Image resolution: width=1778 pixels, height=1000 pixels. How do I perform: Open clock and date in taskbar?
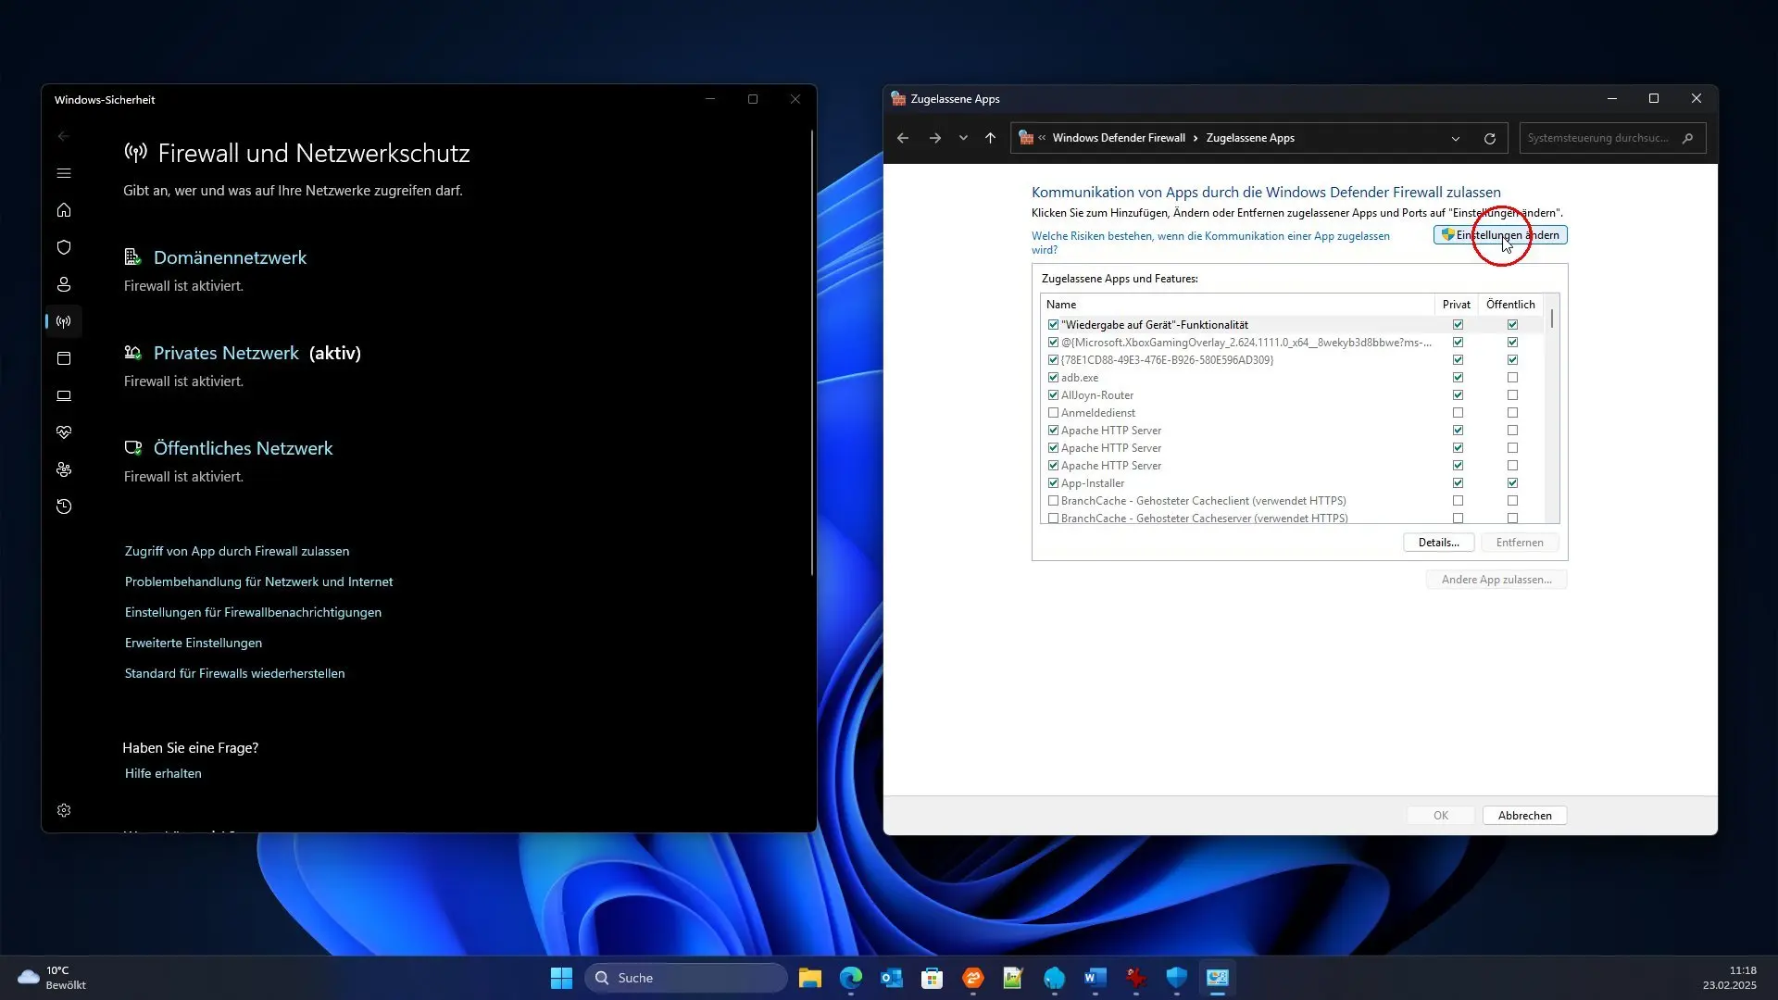tap(1729, 978)
